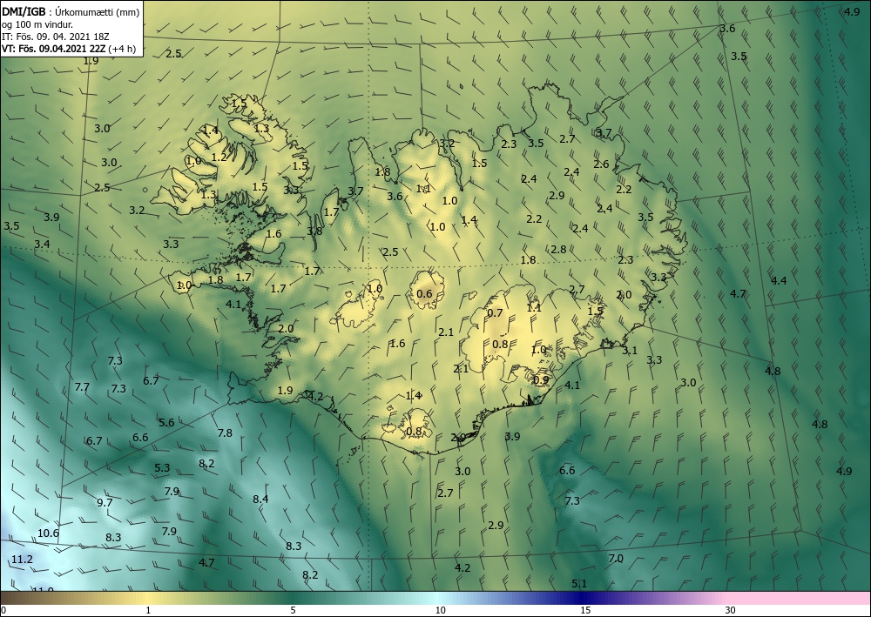Click the 10.6 precipitable water value
Screen dimensions: 871x617
click(48, 533)
